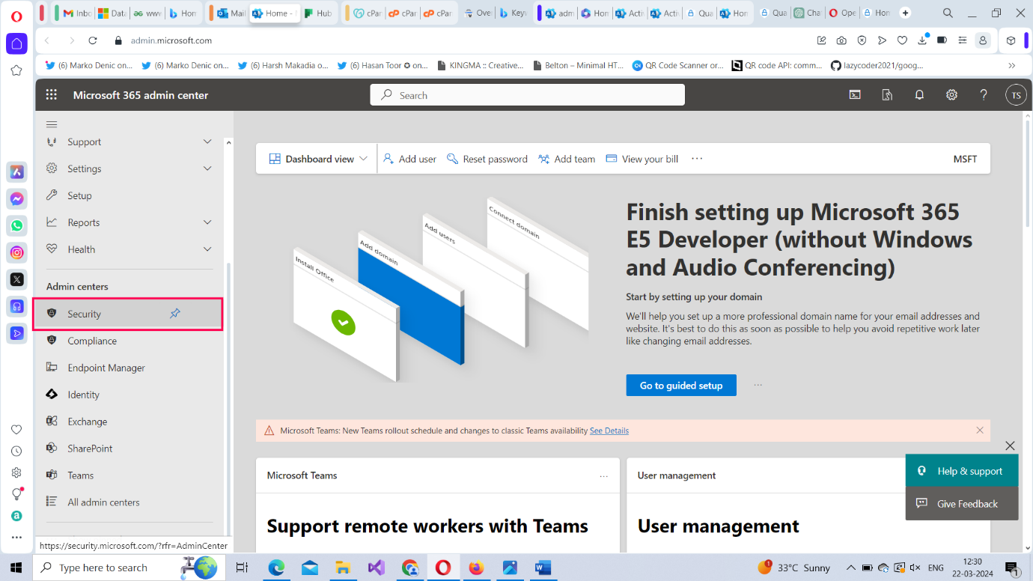Screen dimensions: 1033x581
Task: Open Opera snapshot camera tool
Action: pyautogui.click(x=842, y=40)
